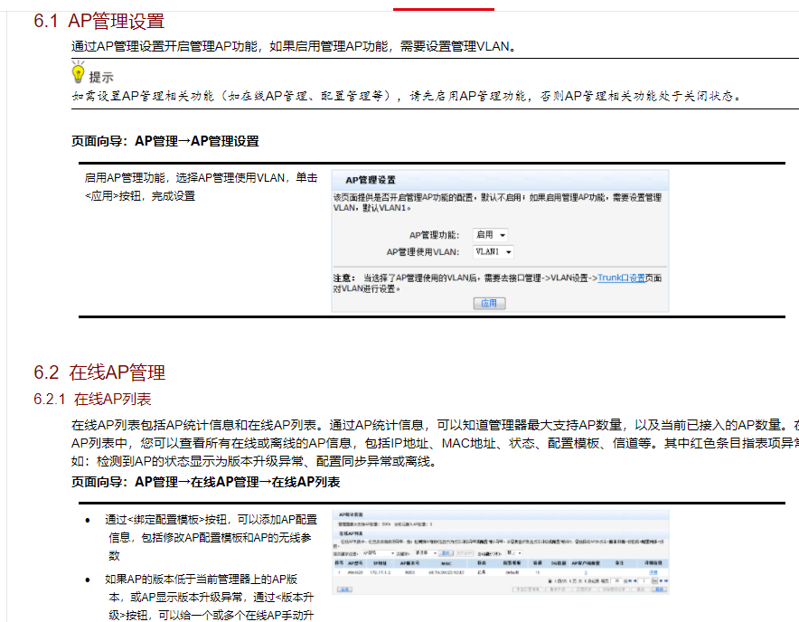Select IP address cell 172.17.1.2
This screenshot has width=799, height=622.
(x=381, y=572)
